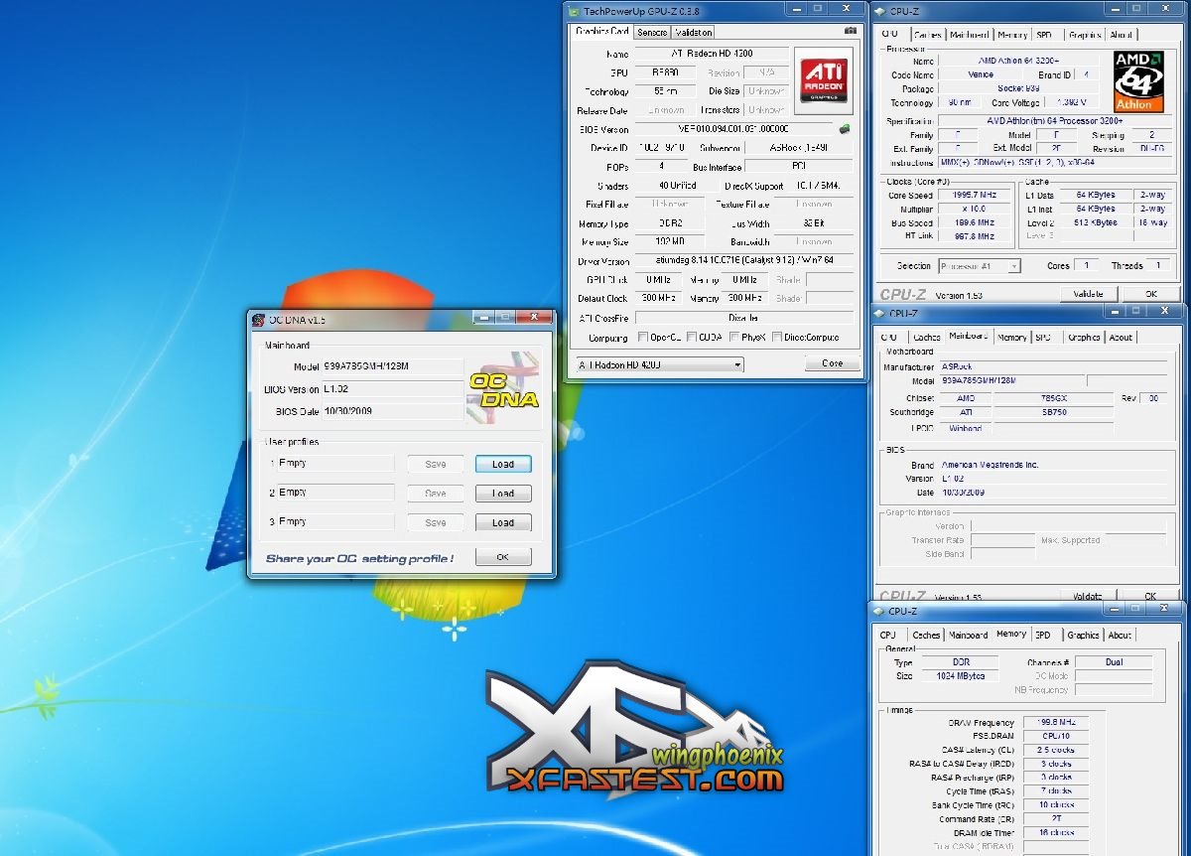Image resolution: width=1191 pixels, height=856 pixels.
Task: Open the ATI Radeon HD 4200 card dropdown
Action: click(660, 364)
